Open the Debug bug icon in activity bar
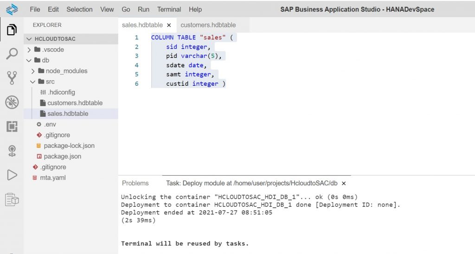Viewport: 475px width, 254px height. [x=12, y=102]
